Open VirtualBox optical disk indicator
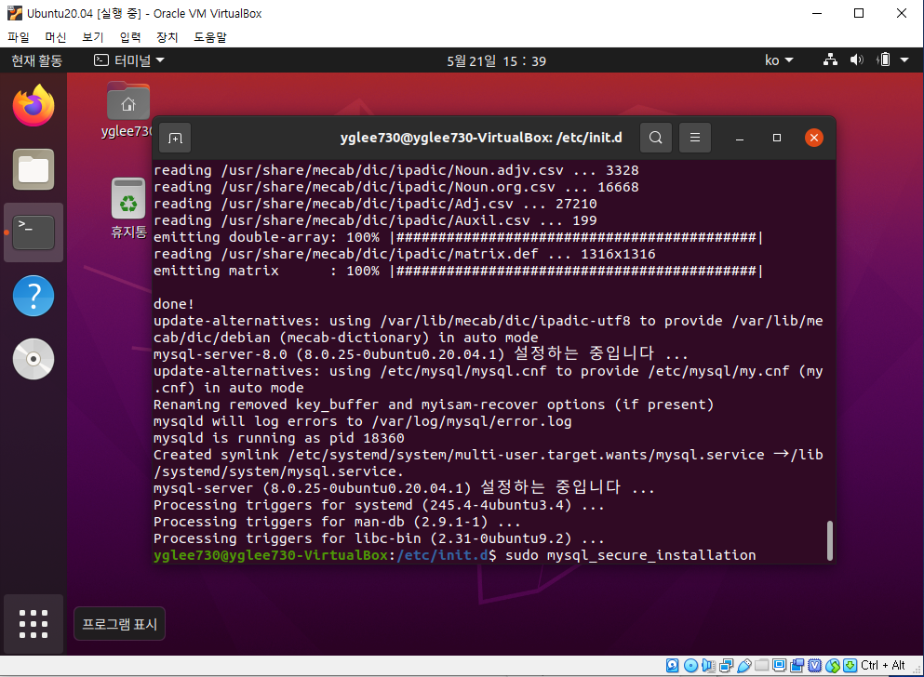Image resolution: width=924 pixels, height=677 pixels. point(690,665)
